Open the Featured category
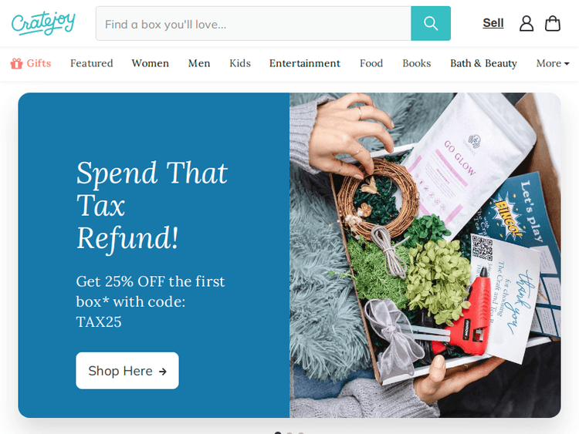 (x=92, y=63)
